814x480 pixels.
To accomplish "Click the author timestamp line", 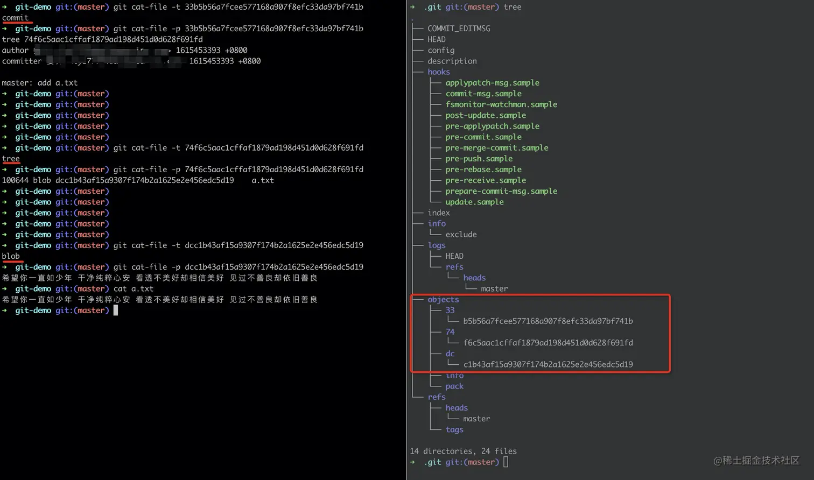I will (x=124, y=50).
